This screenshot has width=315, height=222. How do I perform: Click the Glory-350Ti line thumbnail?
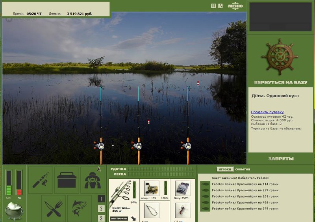click(183, 188)
